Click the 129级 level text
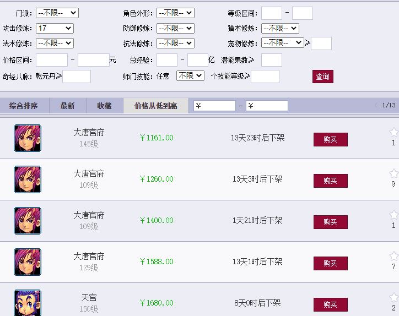 tap(89, 268)
